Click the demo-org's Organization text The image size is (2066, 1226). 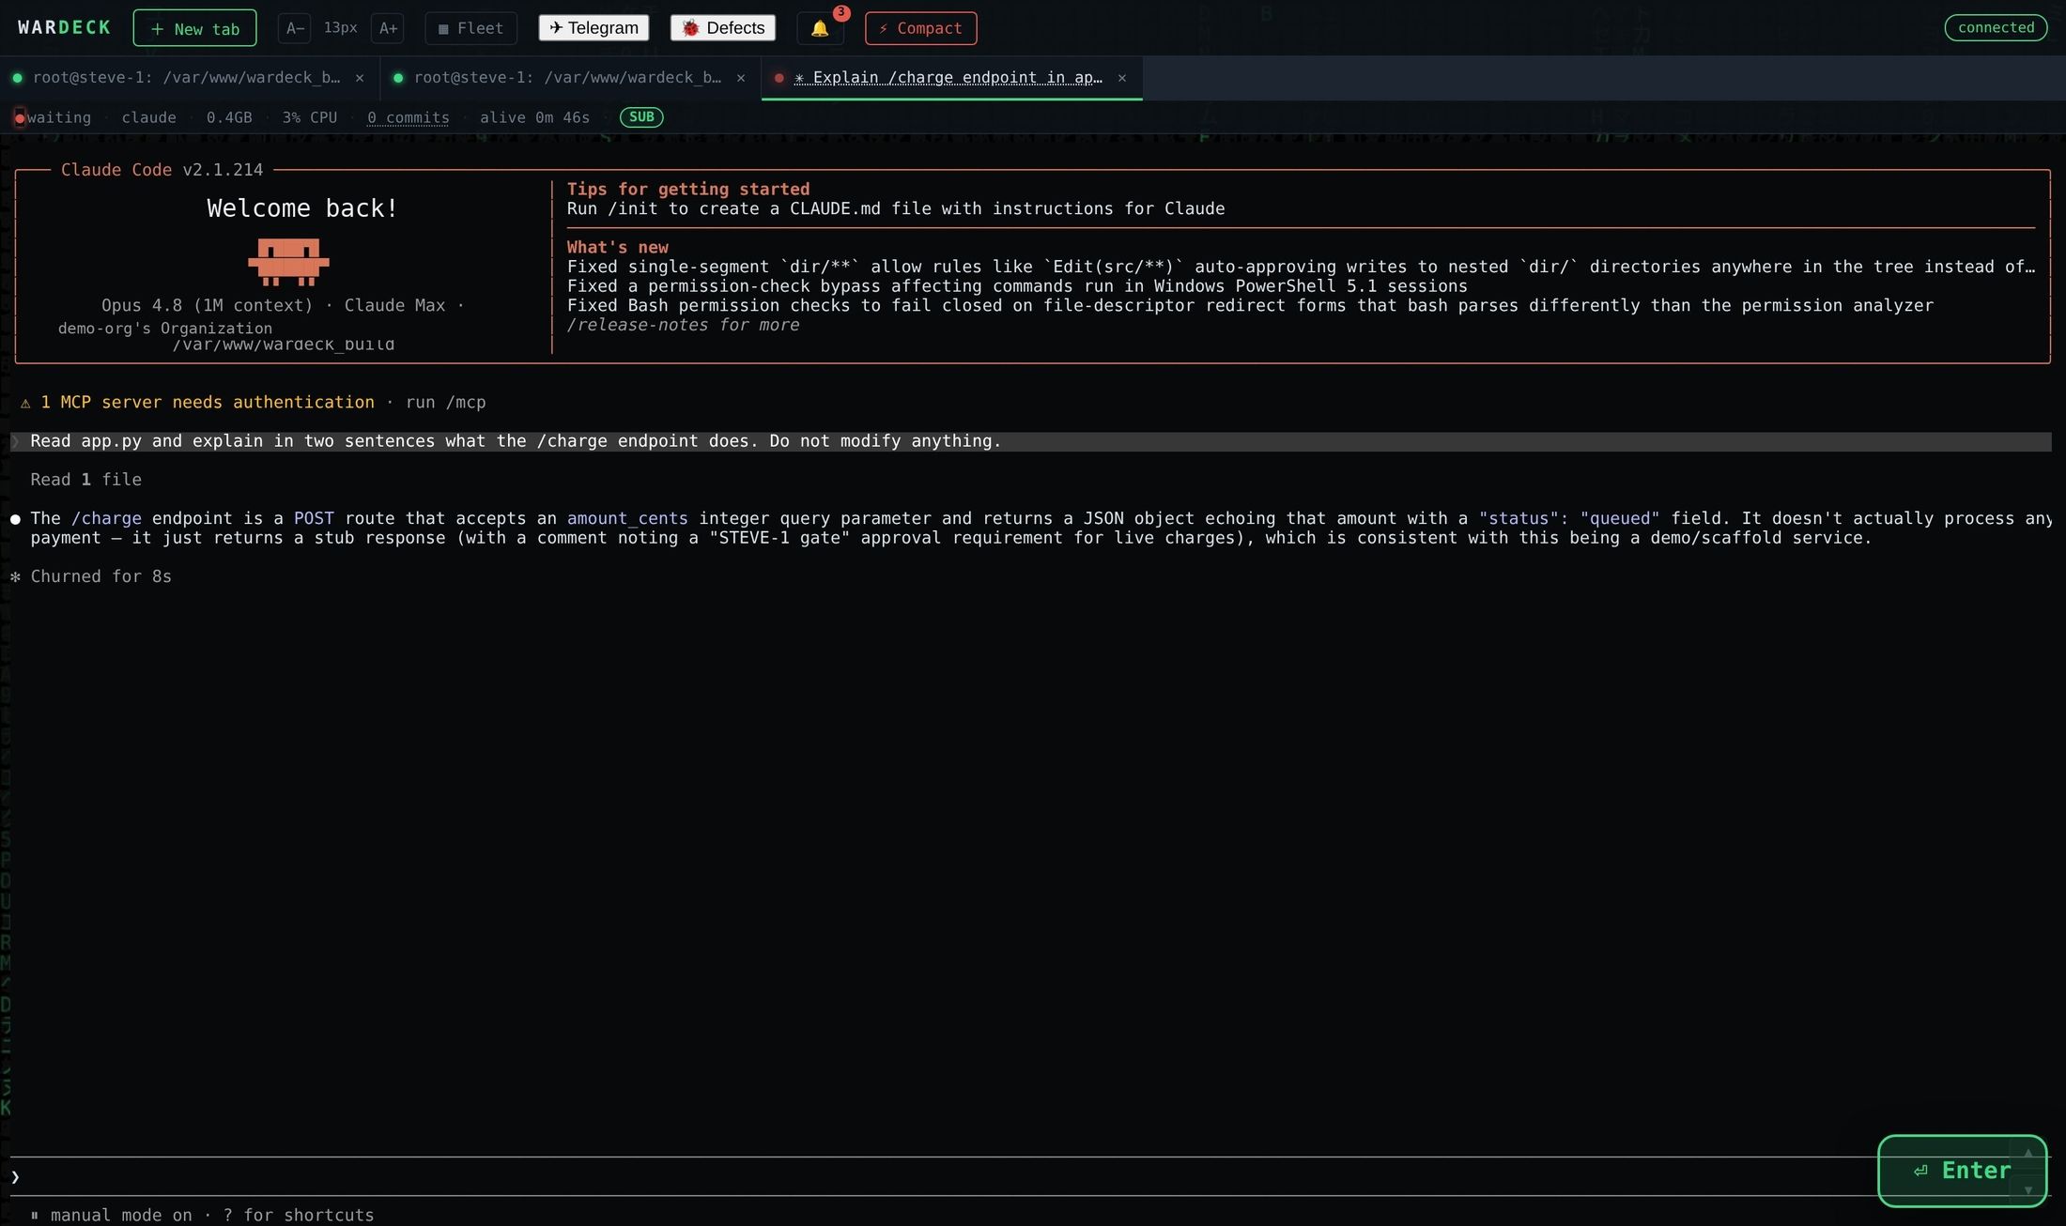165,329
